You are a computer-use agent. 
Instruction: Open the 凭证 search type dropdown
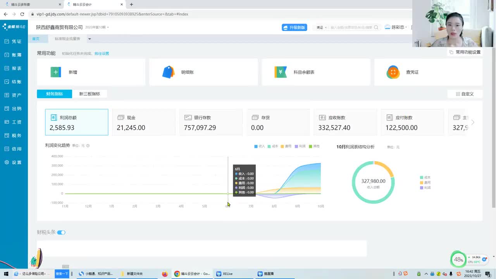(322, 28)
